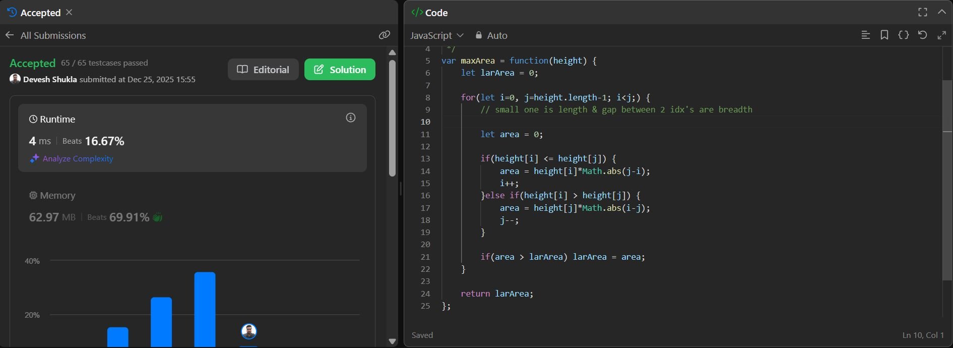Click the tallest blue bar in chart
The width and height of the screenshot is (953, 348).
[205, 309]
